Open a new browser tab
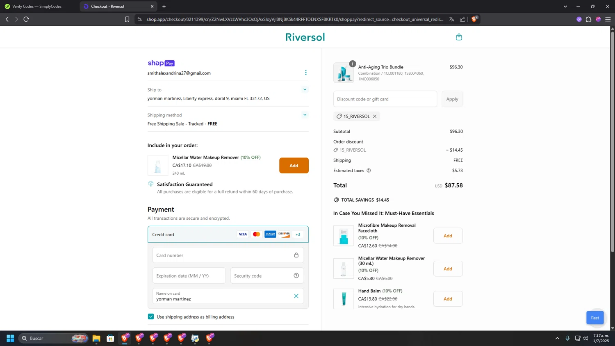Image resolution: width=615 pixels, height=346 pixels. pyautogui.click(x=164, y=7)
